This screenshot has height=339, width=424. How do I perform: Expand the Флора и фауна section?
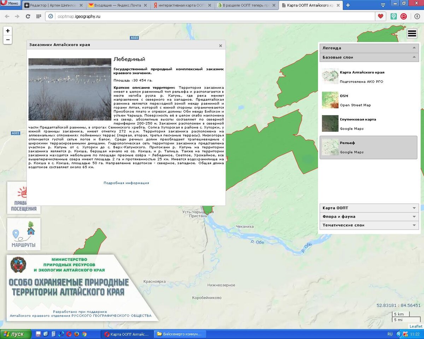pyautogui.click(x=369, y=216)
